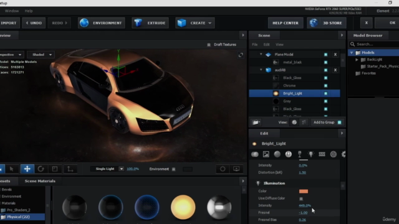Click the Illumination Intensity 449.0% value
Screen dimensions: 399x224
coord(305,205)
